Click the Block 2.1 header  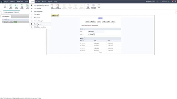[x=100, y=38]
